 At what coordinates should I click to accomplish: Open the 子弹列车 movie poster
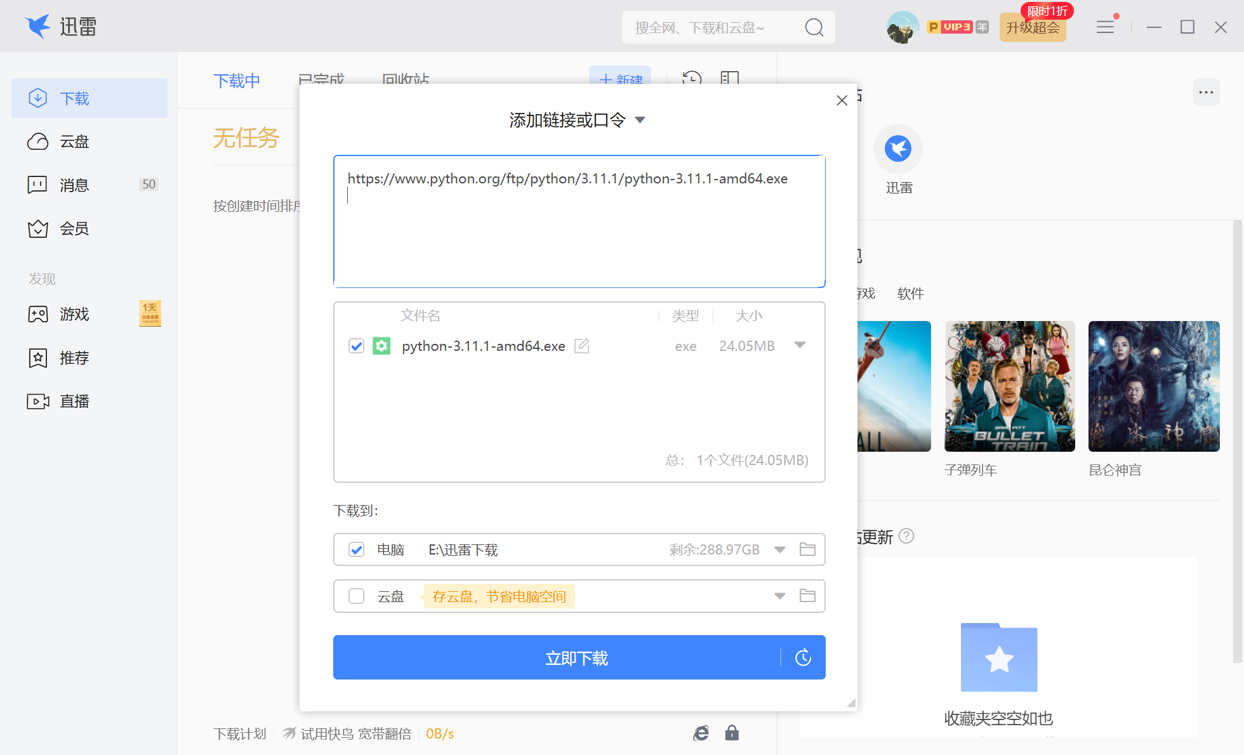pos(1010,386)
